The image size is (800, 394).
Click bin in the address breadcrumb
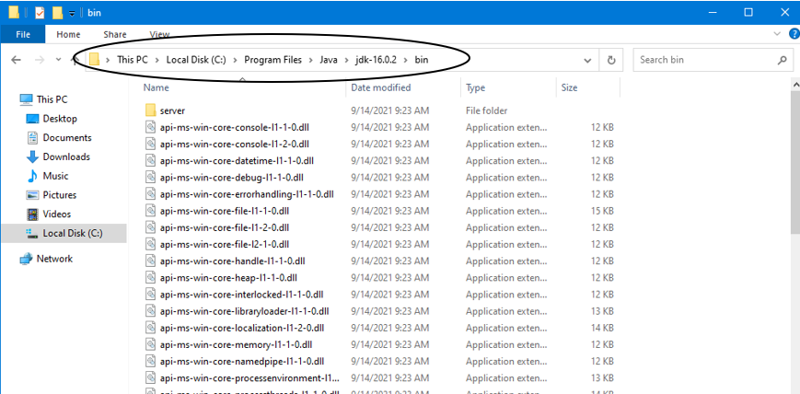pyautogui.click(x=422, y=60)
